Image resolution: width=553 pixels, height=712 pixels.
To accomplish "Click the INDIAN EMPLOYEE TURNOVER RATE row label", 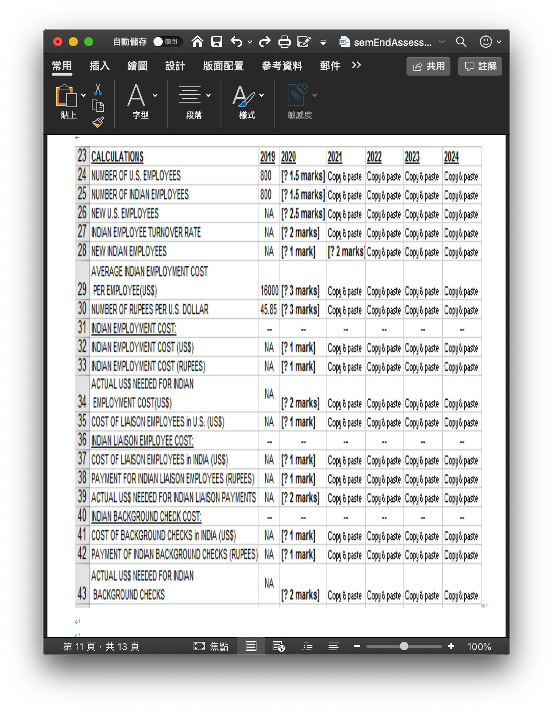I will [146, 233].
